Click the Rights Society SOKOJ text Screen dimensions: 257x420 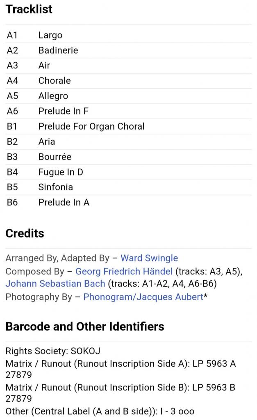coord(53,351)
